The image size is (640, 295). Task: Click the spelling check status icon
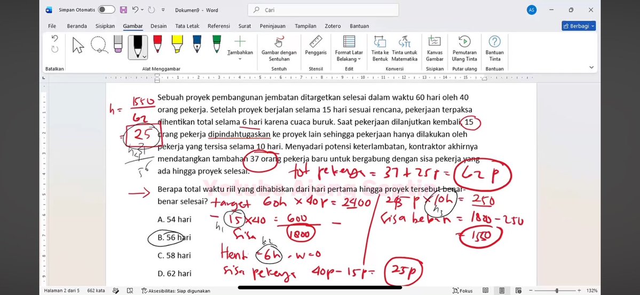(x=116, y=291)
